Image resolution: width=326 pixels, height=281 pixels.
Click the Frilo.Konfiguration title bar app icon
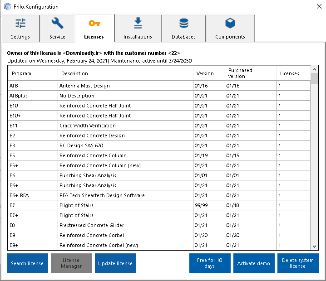click(x=7, y=7)
